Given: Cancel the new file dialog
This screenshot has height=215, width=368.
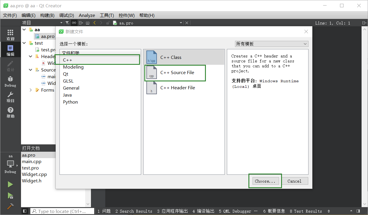Looking at the screenshot, I should tap(295, 181).
